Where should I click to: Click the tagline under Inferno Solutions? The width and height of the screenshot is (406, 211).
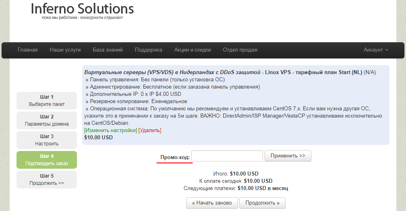point(82,18)
